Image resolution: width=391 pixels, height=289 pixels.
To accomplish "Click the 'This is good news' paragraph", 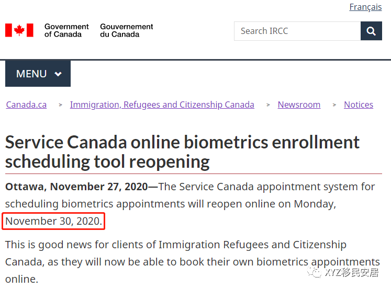I will tap(176, 245).
